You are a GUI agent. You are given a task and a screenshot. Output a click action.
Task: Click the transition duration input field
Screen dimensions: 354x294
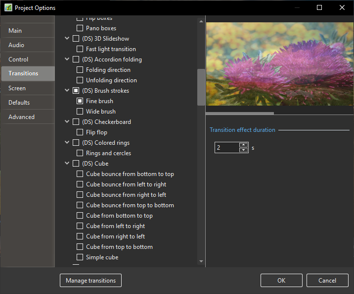pyautogui.click(x=226, y=148)
